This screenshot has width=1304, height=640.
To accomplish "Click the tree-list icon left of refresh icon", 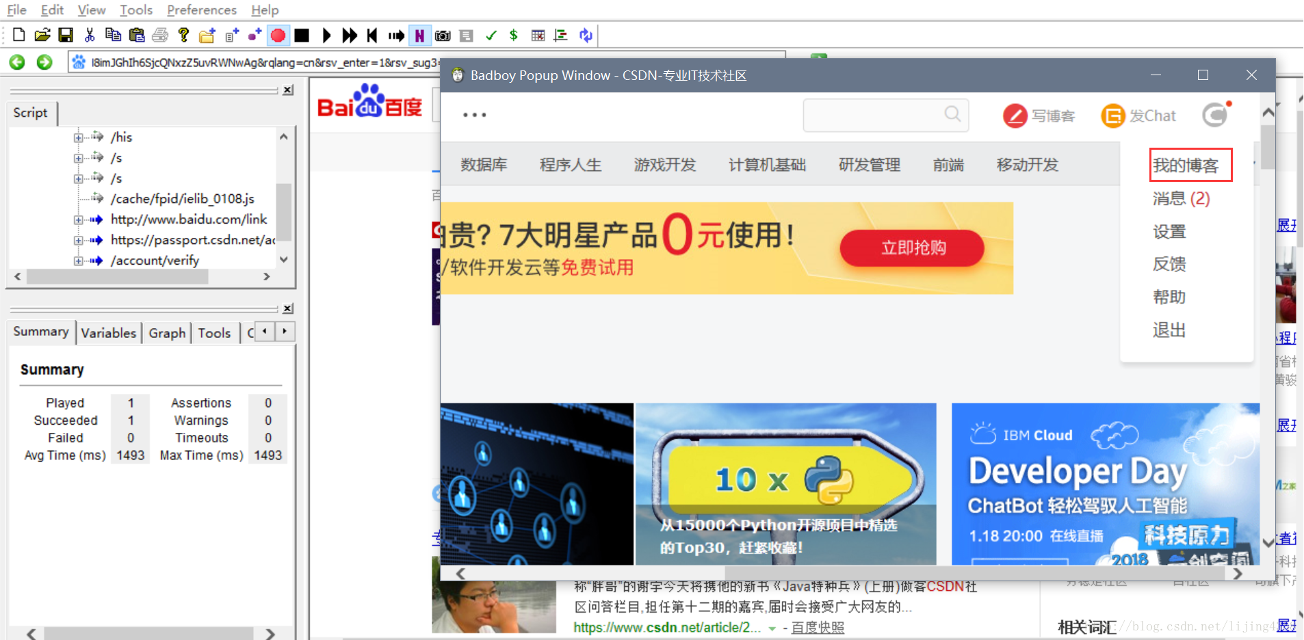I will [561, 35].
